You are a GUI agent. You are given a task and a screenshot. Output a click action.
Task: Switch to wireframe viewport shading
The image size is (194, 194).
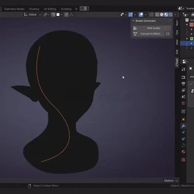(157, 14)
